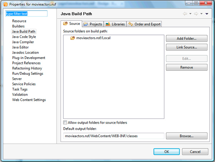Click the Edit... button
The image size is (215, 162).
[187, 59]
